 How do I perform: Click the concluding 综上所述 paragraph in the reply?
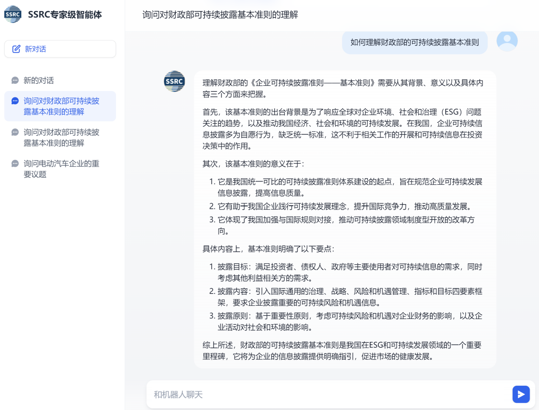(343, 350)
